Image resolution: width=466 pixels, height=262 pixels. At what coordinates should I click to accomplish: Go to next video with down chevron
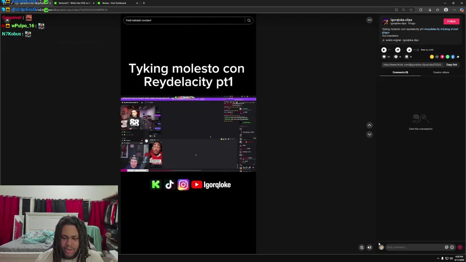pos(369,134)
